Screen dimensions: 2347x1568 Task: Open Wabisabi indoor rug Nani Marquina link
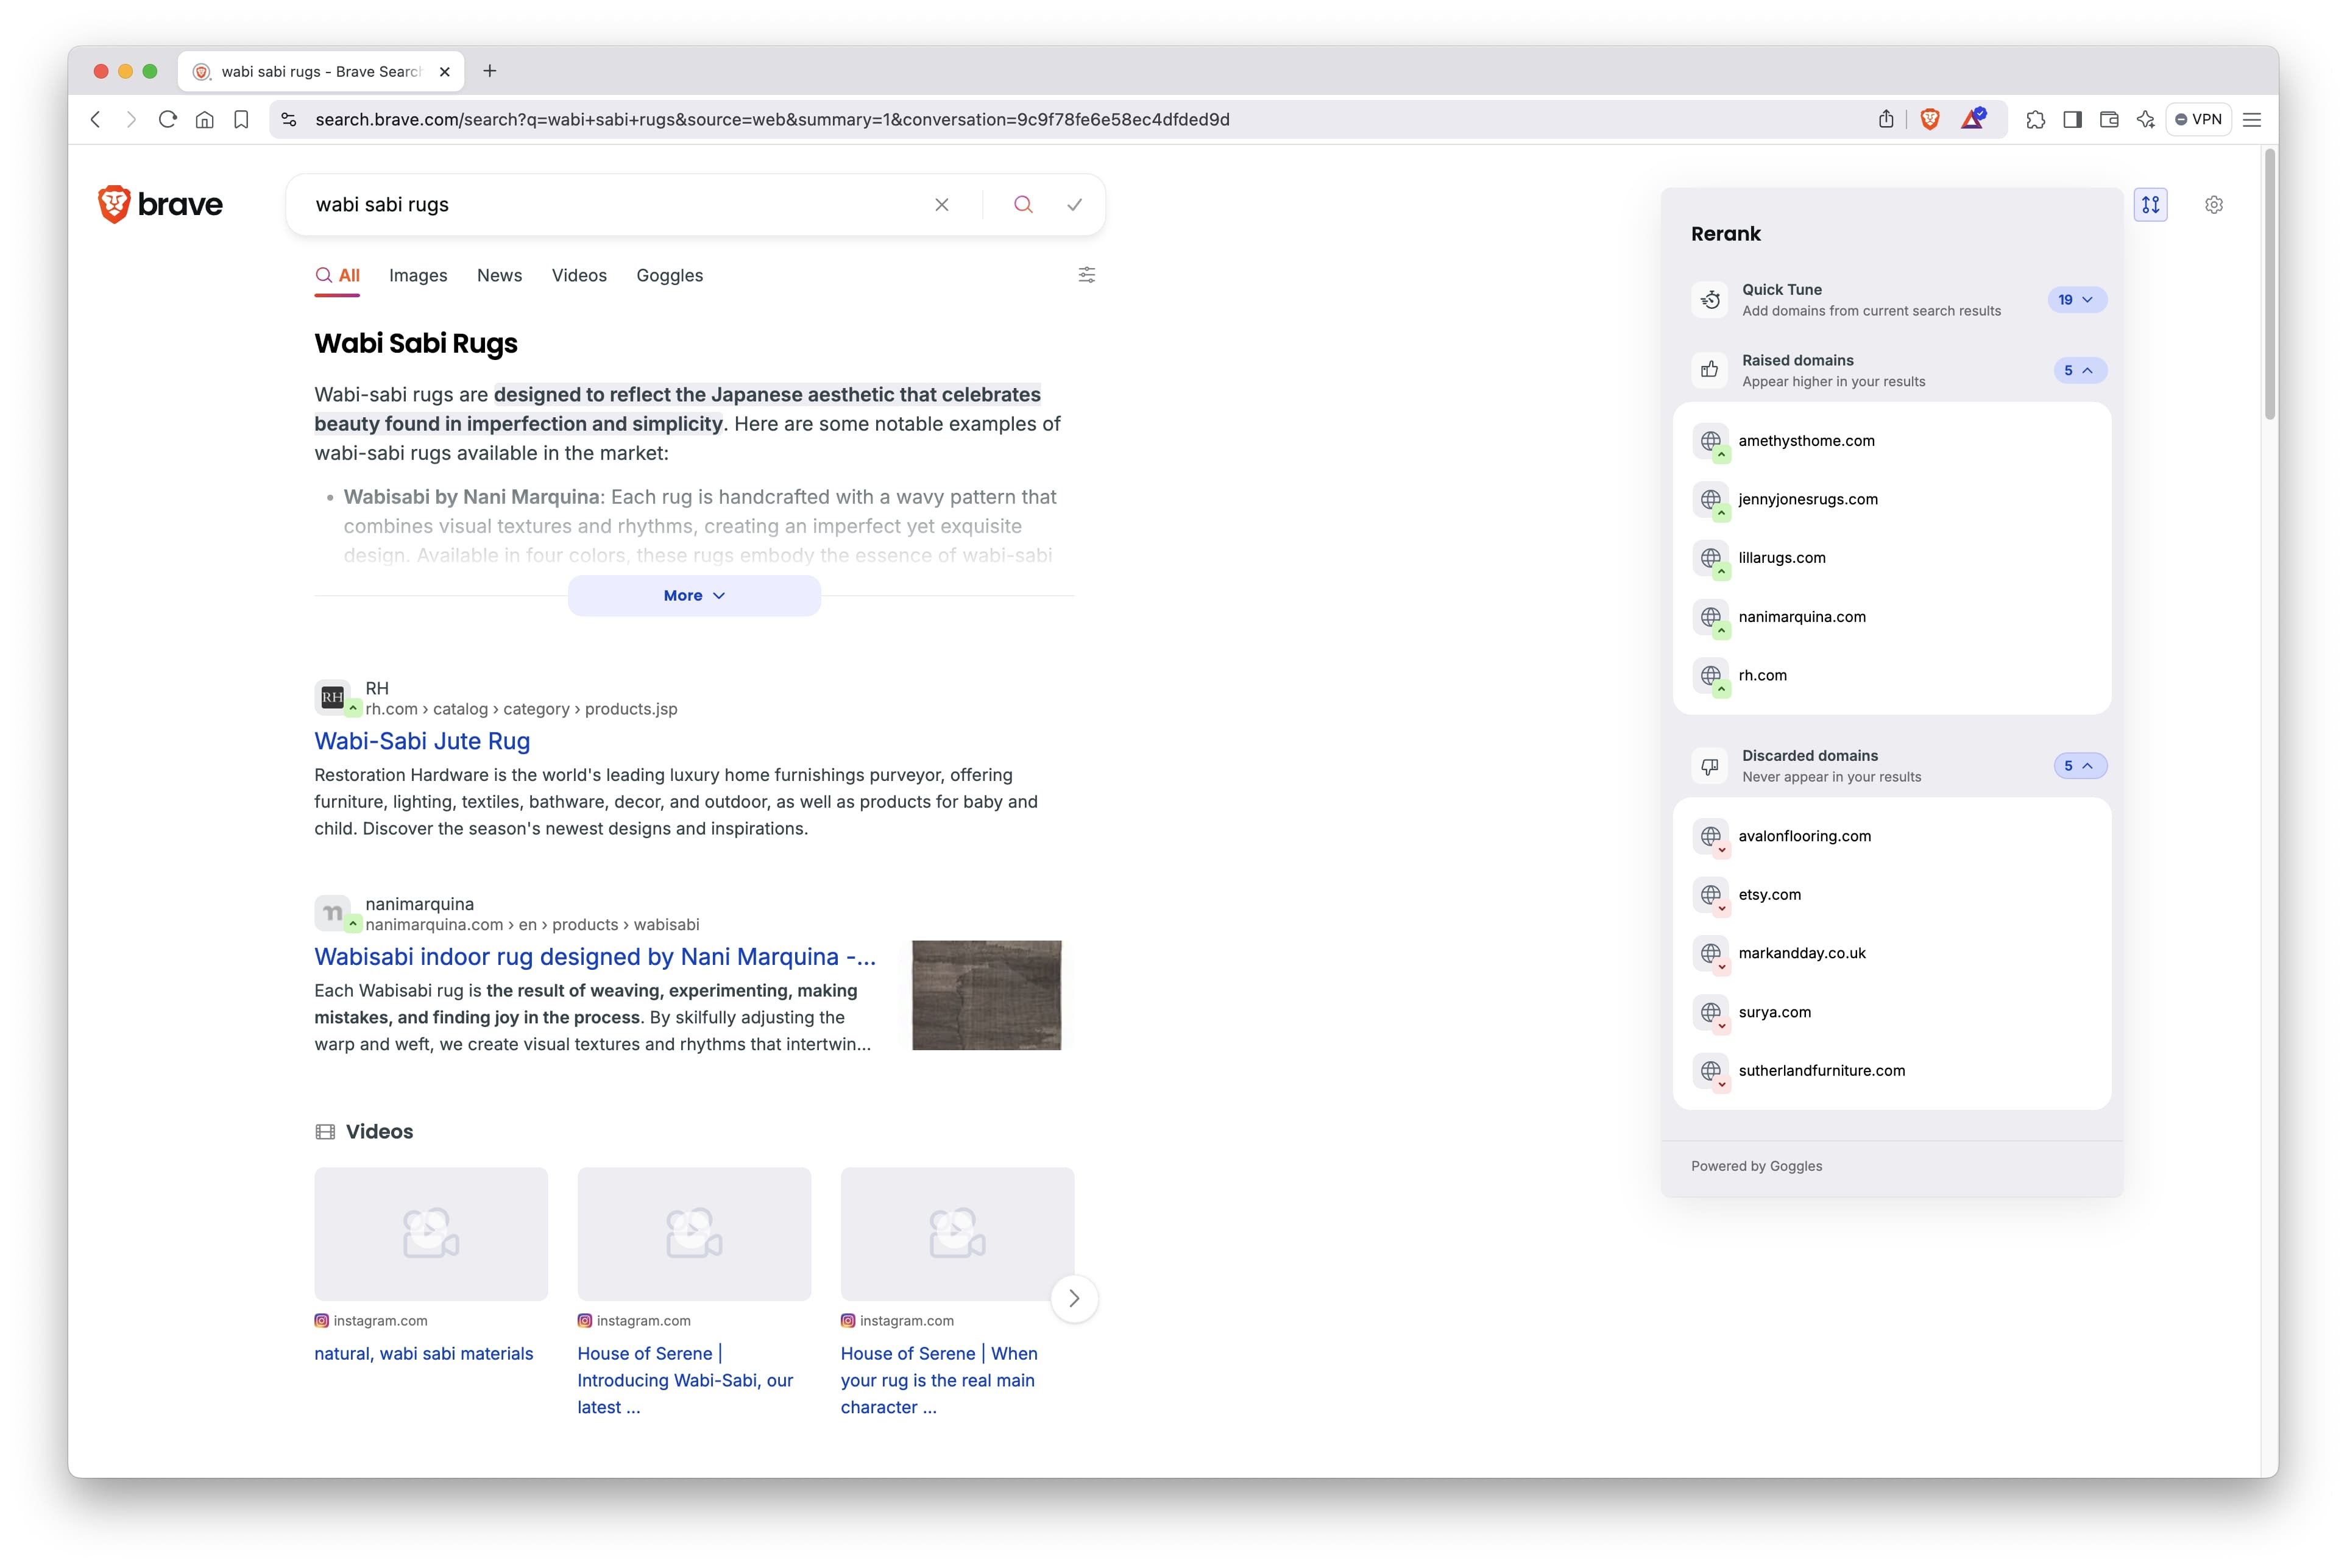tap(595, 957)
